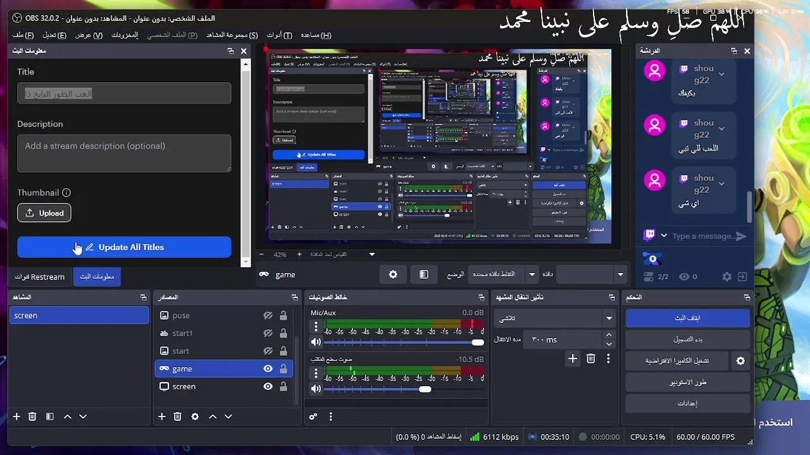810x455 pixels.
Task: Move selected scene down
Action: tap(83, 416)
